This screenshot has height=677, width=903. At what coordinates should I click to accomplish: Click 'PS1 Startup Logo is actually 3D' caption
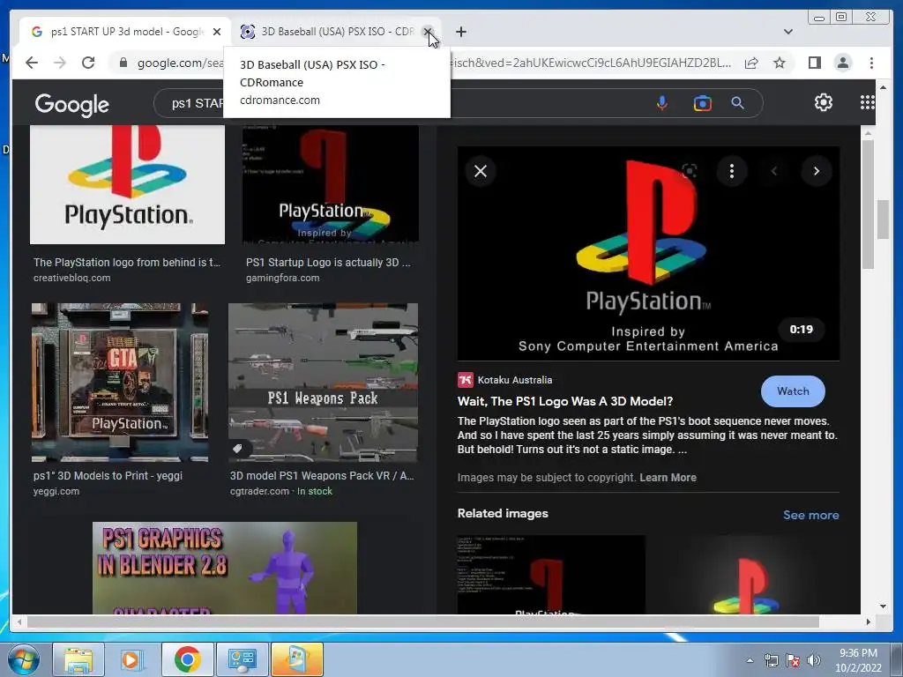(x=328, y=263)
